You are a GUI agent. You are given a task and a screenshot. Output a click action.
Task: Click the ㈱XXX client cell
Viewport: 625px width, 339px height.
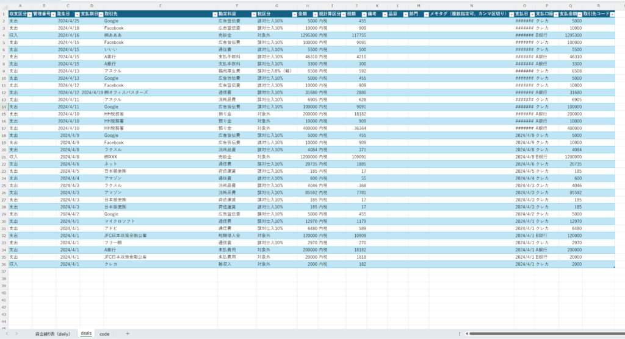point(161,157)
